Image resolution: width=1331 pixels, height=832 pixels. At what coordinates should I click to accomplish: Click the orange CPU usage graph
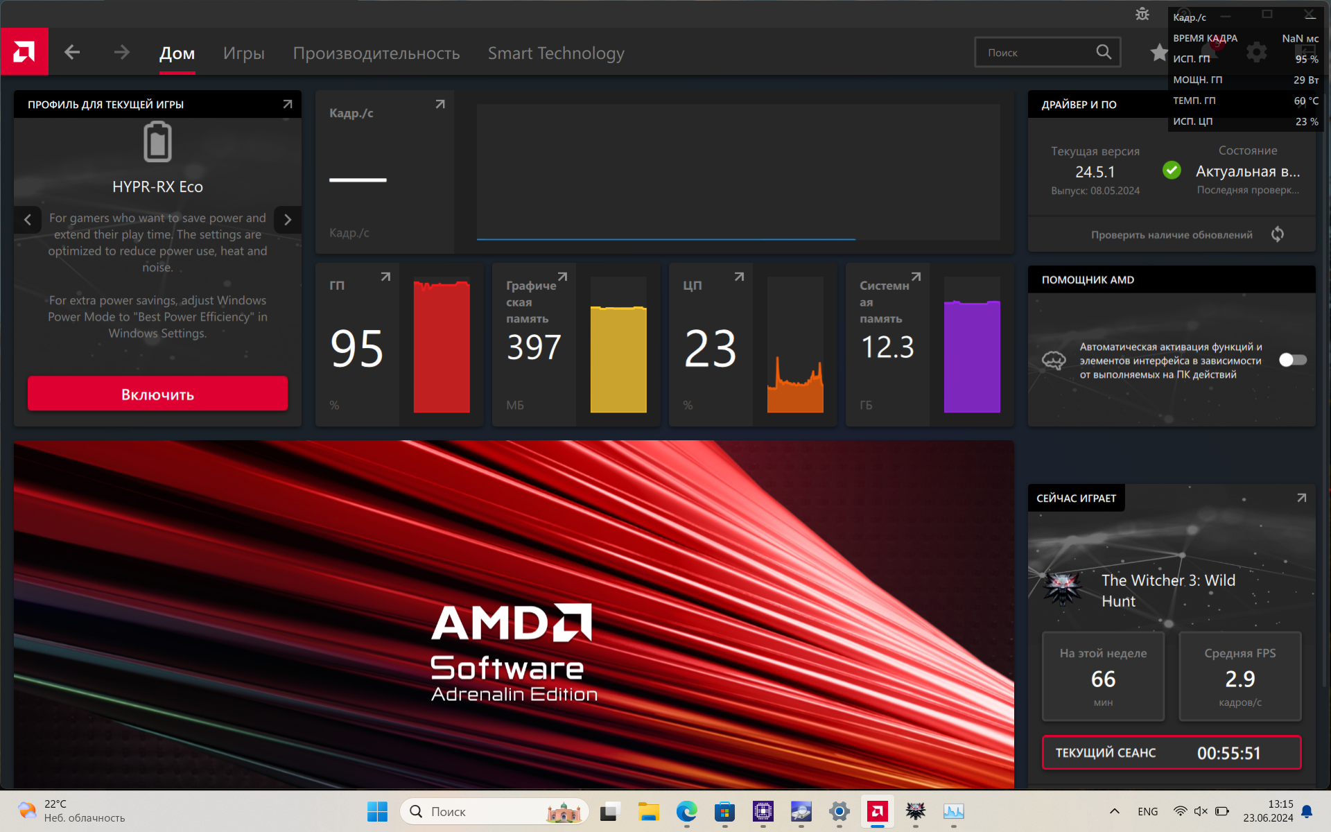(x=795, y=345)
